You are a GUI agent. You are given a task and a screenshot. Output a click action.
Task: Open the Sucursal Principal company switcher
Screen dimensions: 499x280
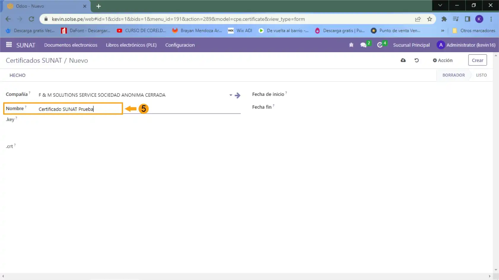411,45
